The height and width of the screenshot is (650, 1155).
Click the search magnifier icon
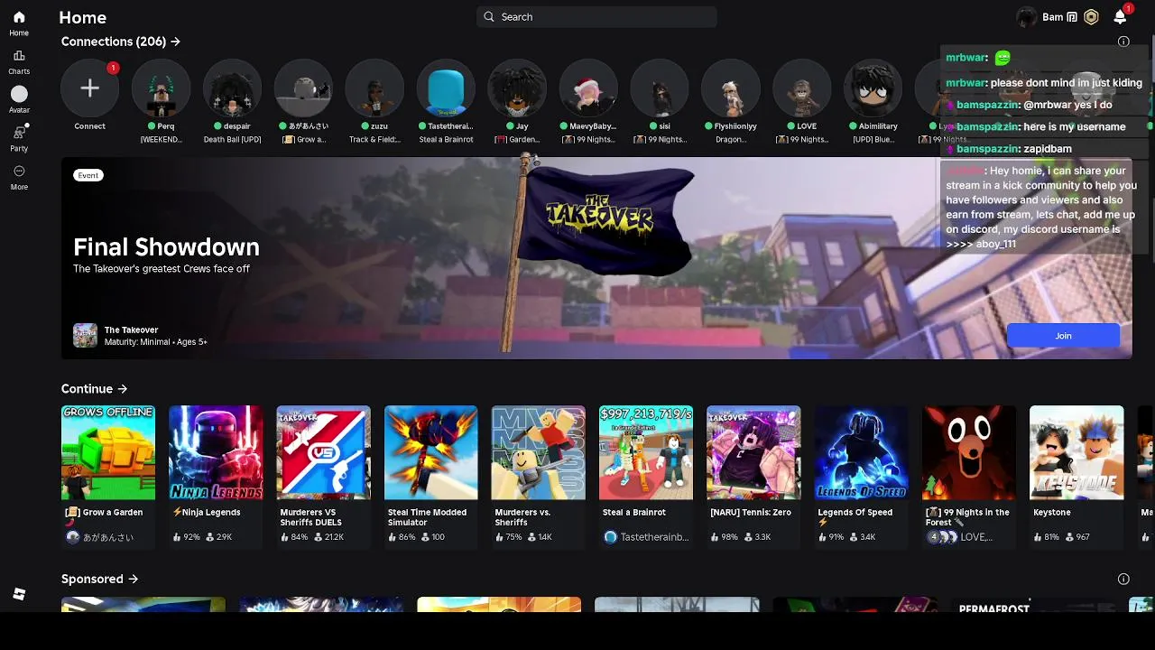489,16
